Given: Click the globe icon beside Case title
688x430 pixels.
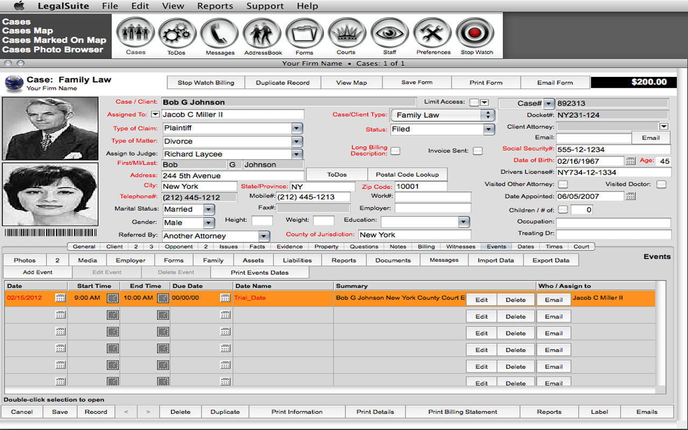Looking at the screenshot, I should [x=14, y=83].
